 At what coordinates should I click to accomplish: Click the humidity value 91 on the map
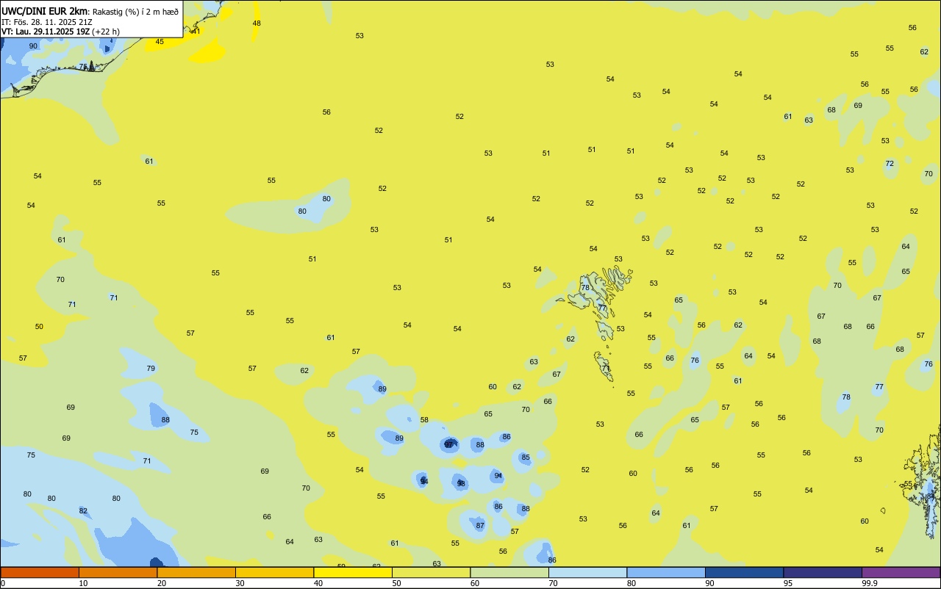point(498,476)
